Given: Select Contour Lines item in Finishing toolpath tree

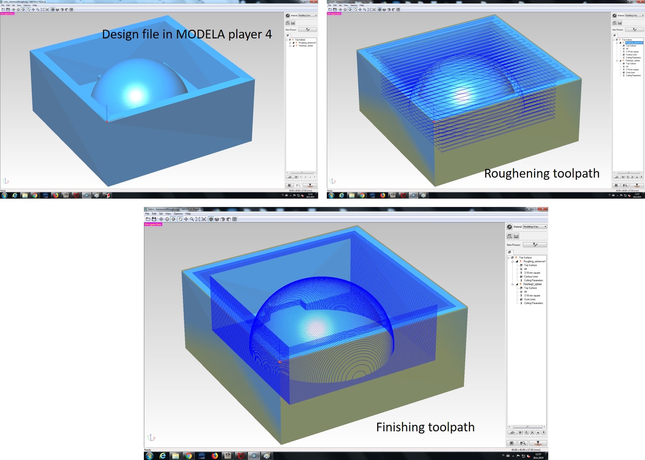Looking at the screenshot, I should [531, 277].
